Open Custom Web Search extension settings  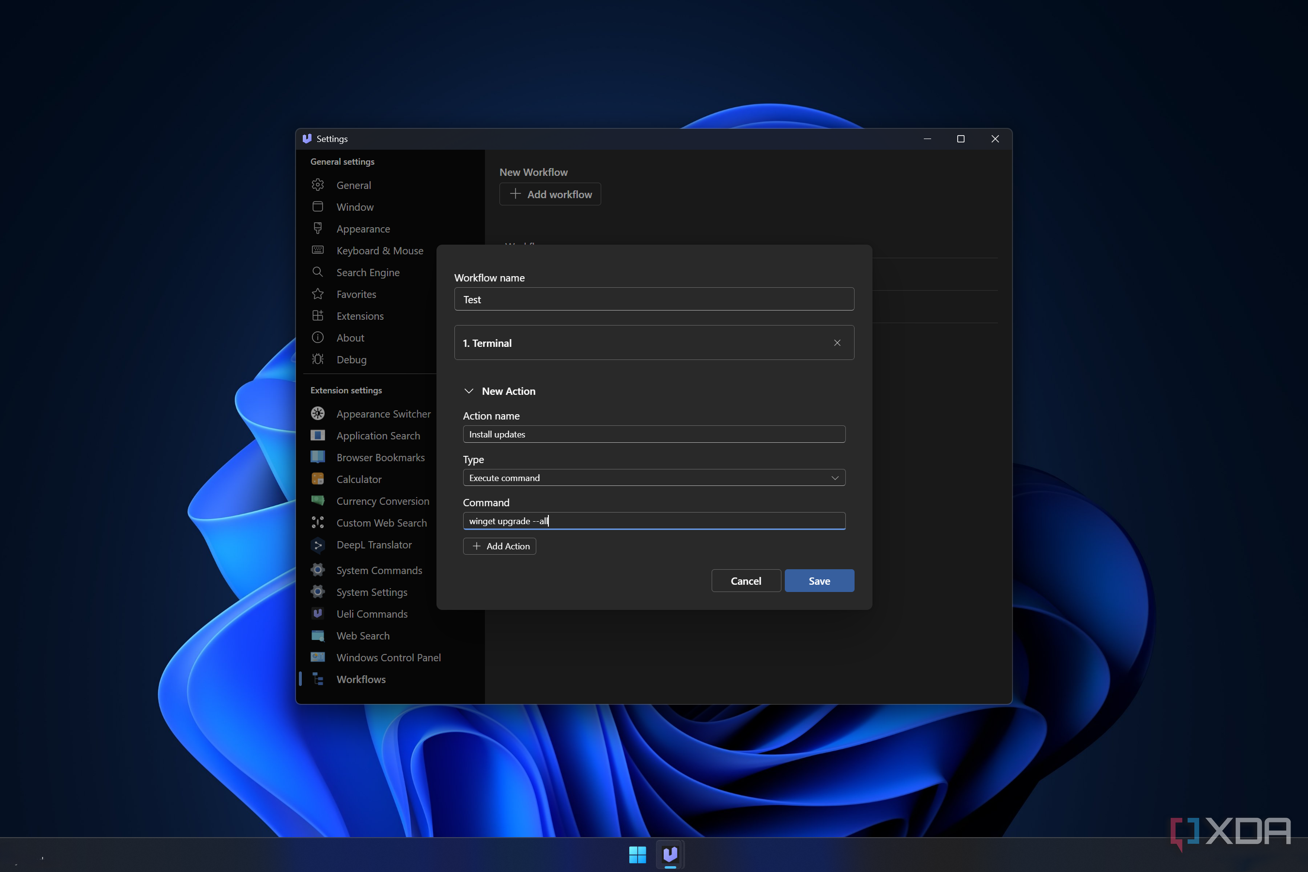click(382, 523)
